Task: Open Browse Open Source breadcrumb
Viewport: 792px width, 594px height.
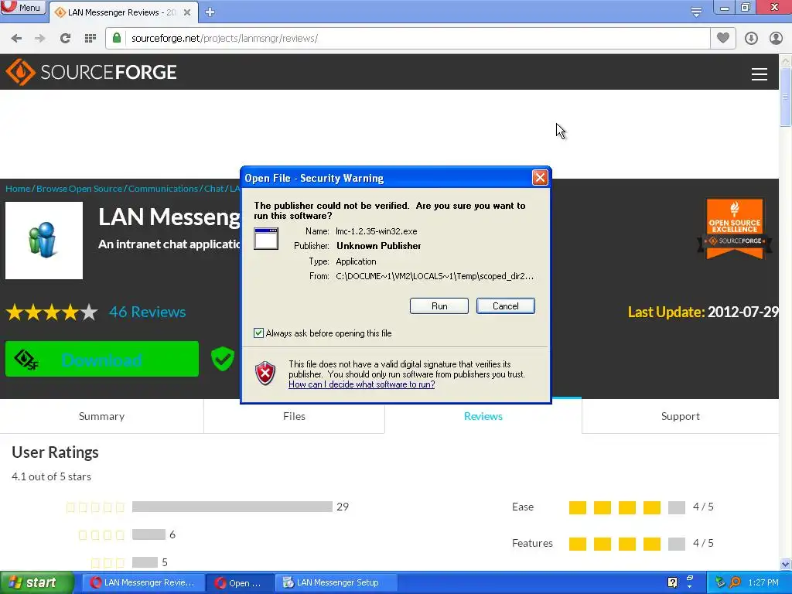Action: 80,189
